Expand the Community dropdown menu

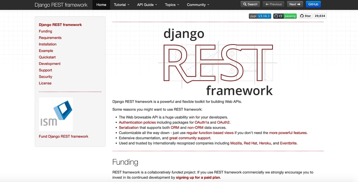[198, 5]
